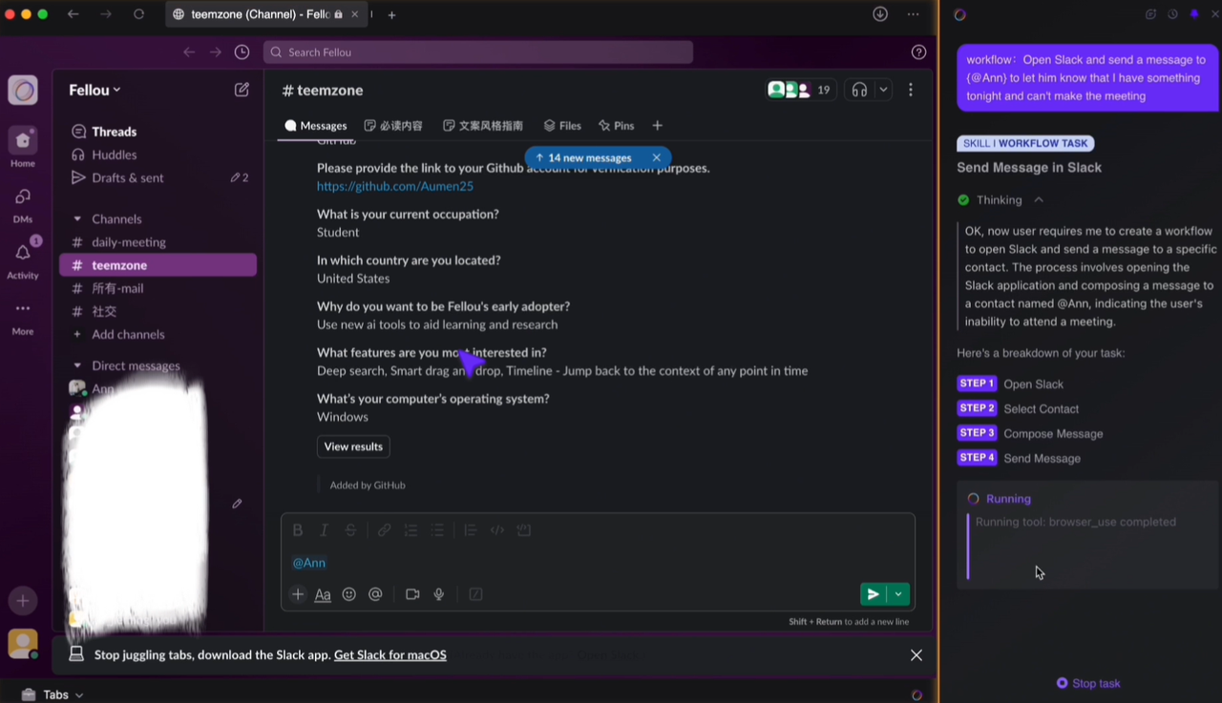Collapse the Direct messages section

(77, 366)
